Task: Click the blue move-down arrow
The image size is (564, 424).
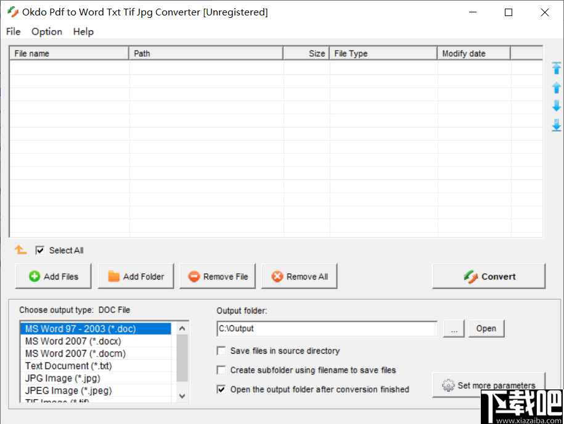Action: [x=556, y=106]
